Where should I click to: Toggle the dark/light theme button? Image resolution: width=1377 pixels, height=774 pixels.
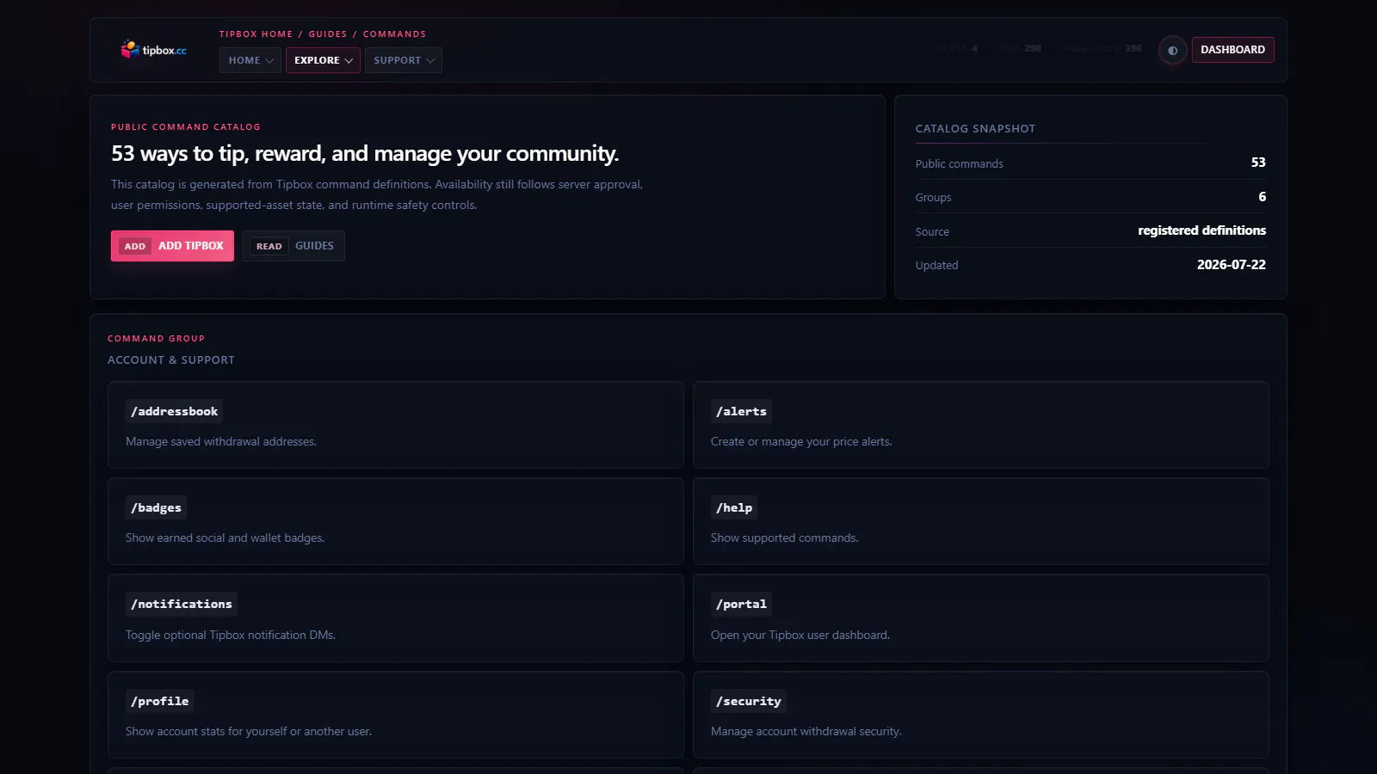pos(1172,50)
